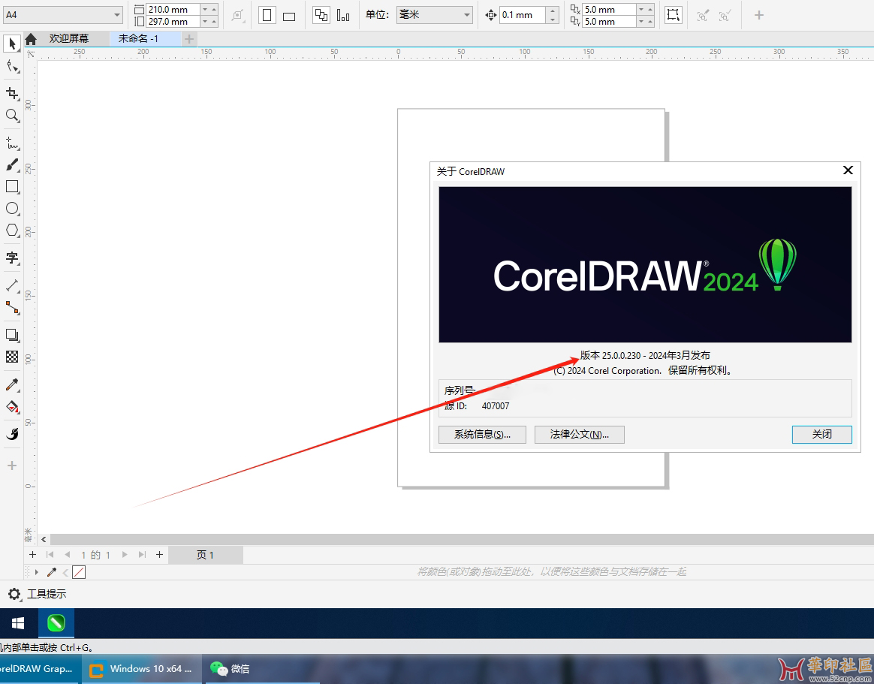Set page orientation to portrait

click(x=267, y=15)
